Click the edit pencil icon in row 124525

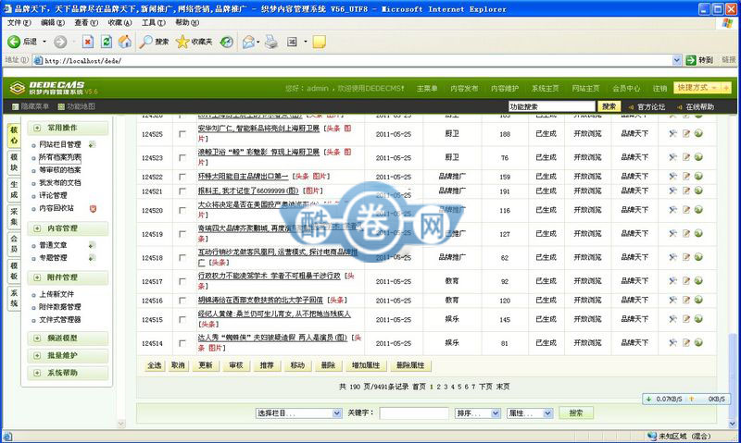tap(686, 134)
